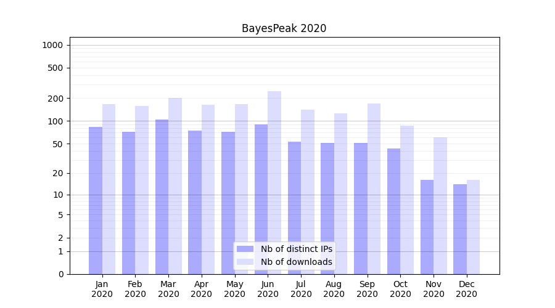
Task: Click the November 2020 downloads bar
Action: (x=440, y=206)
